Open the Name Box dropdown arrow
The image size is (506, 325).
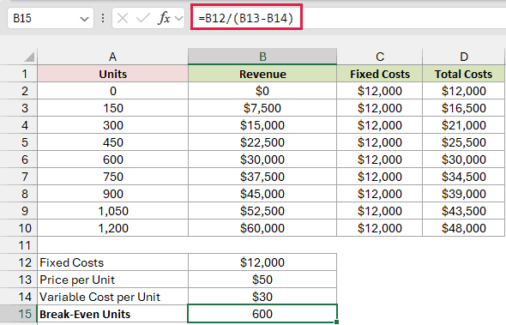(x=84, y=19)
